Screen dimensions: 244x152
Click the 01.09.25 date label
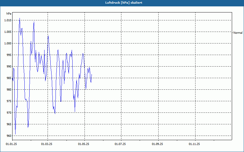(157, 144)
